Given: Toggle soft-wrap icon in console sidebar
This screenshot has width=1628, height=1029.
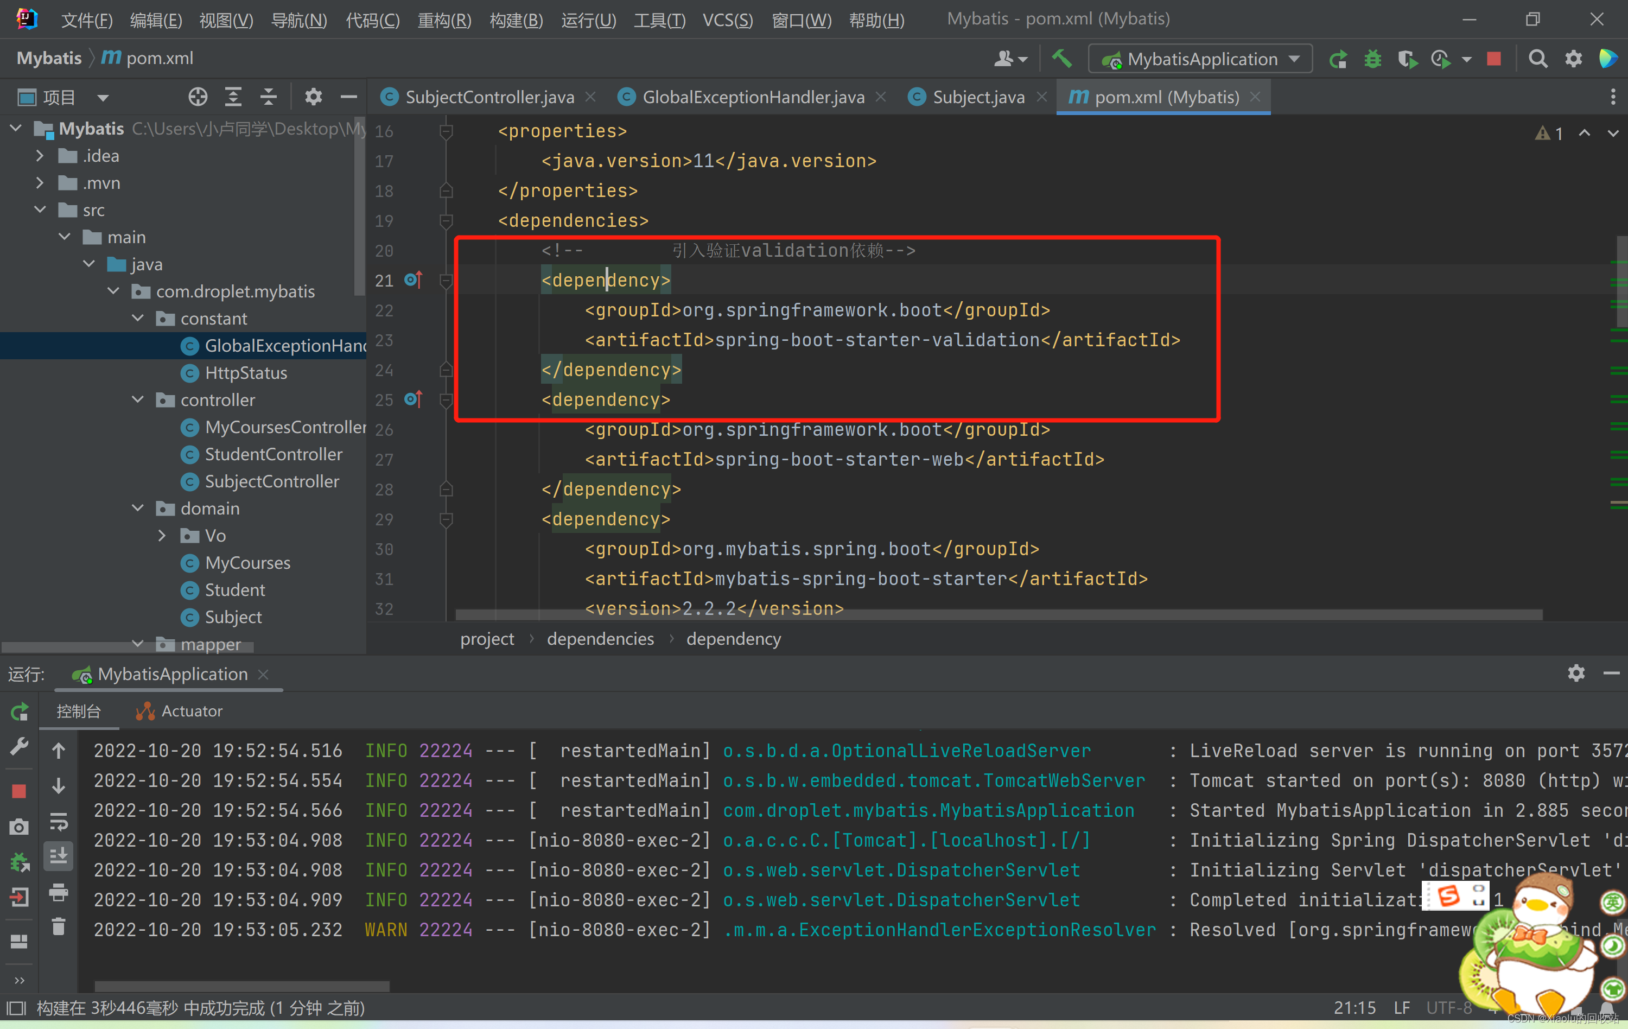Looking at the screenshot, I should (x=59, y=822).
